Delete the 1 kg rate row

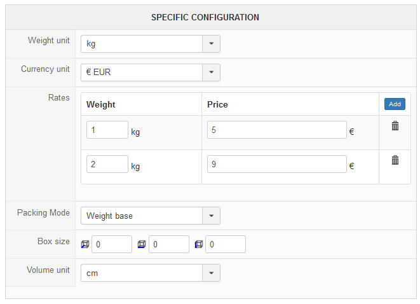(395, 126)
